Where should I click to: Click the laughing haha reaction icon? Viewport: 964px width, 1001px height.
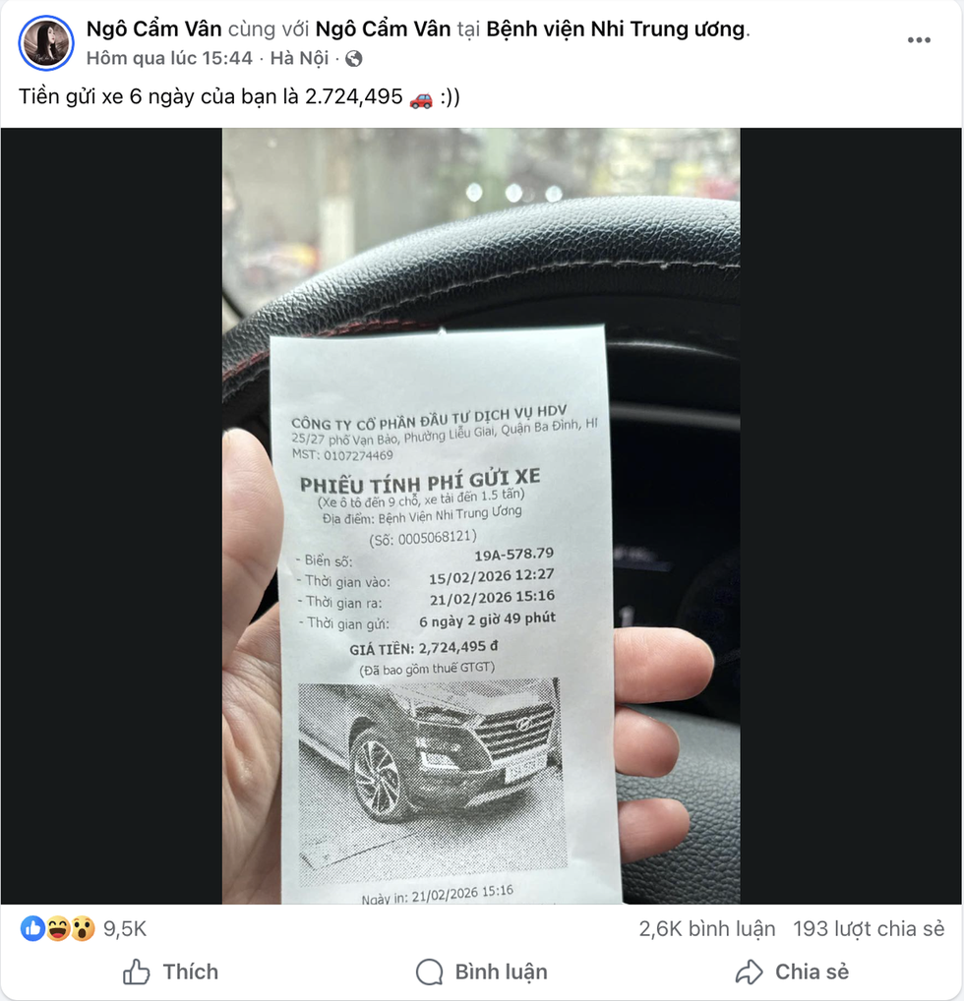57,928
